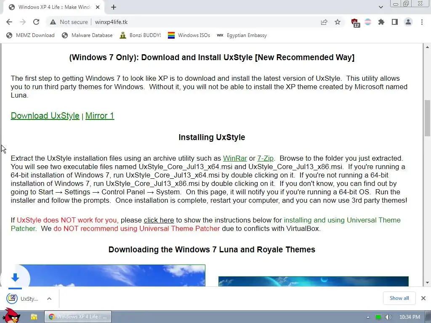Click the blue download arrow animation icon
The height and width of the screenshot is (323, 431).
(x=15, y=278)
